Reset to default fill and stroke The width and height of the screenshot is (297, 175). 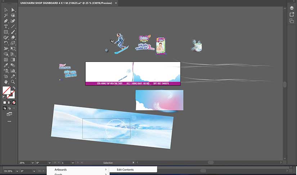click(4, 97)
